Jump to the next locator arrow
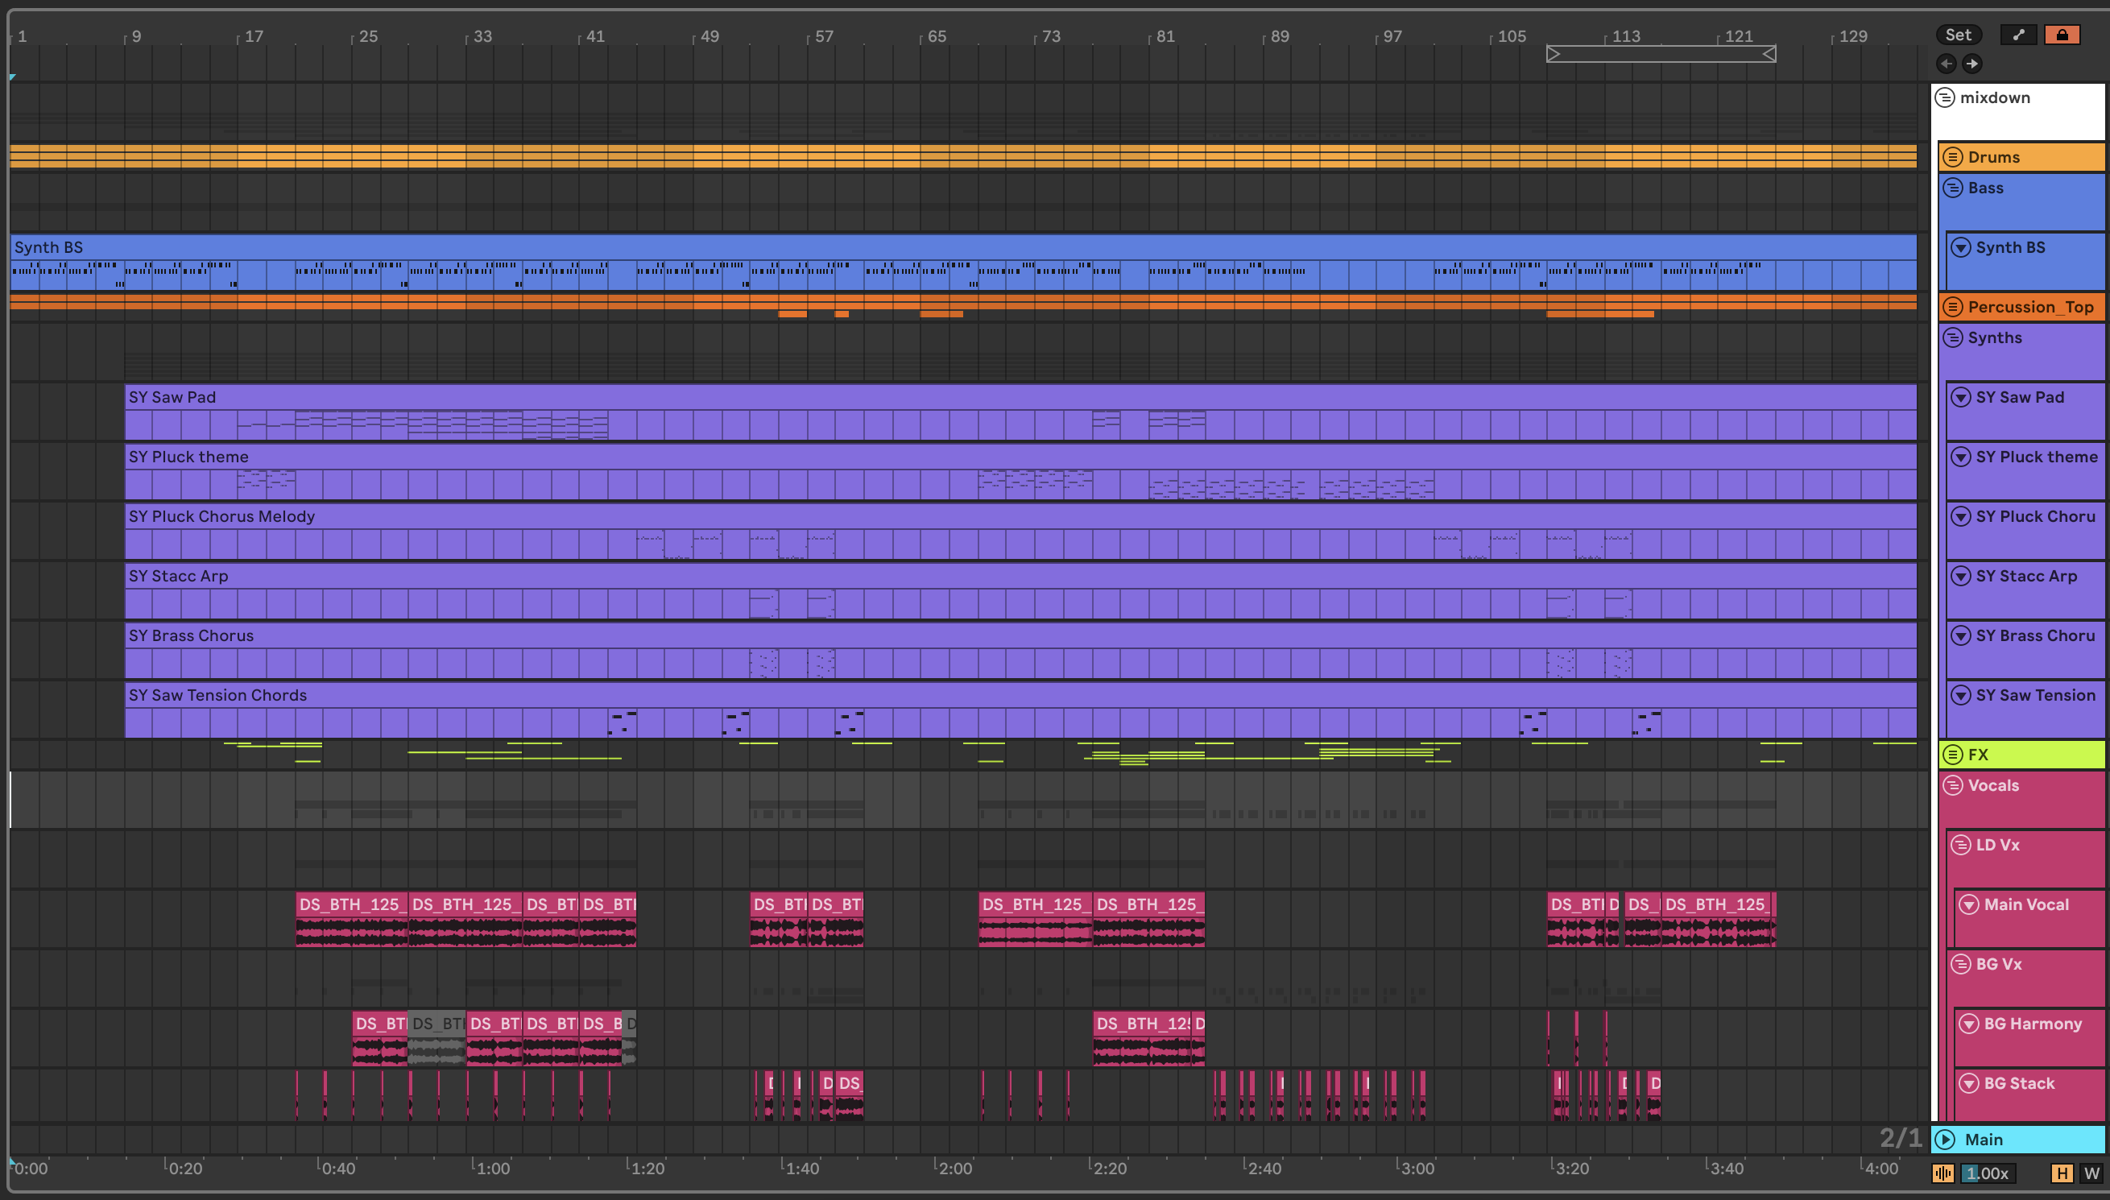 click(x=1971, y=64)
